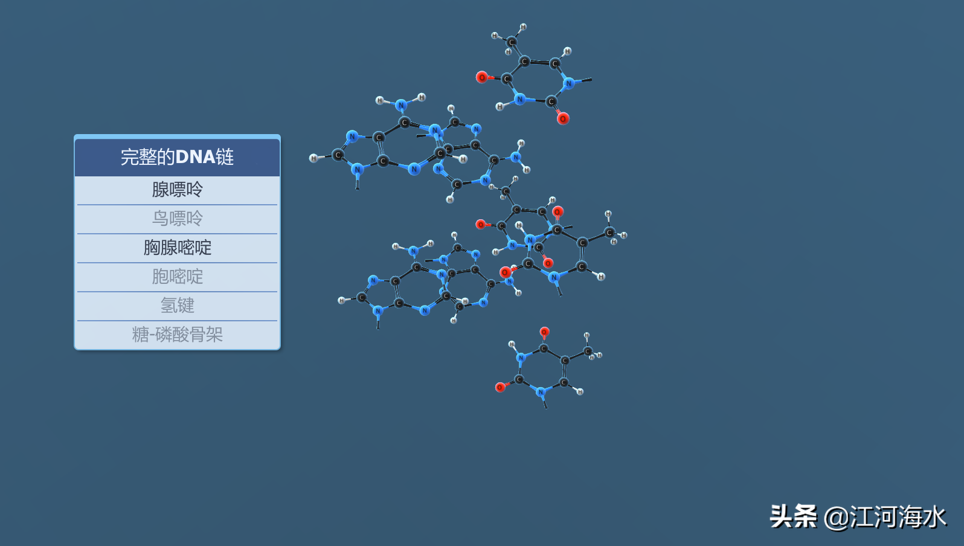Pick 胸腺嘧啶 from the list
Viewport: 964px width, 546px height.
click(x=177, y=248)
